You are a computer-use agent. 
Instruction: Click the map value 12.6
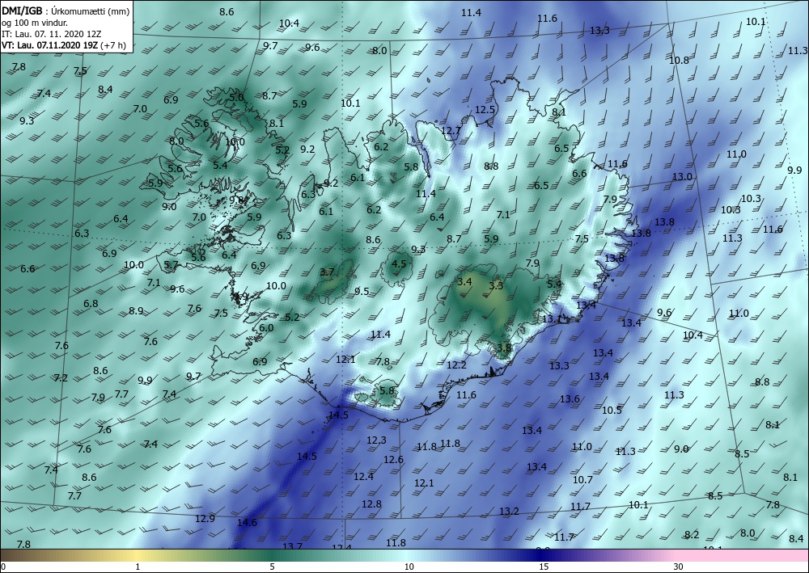393,460
